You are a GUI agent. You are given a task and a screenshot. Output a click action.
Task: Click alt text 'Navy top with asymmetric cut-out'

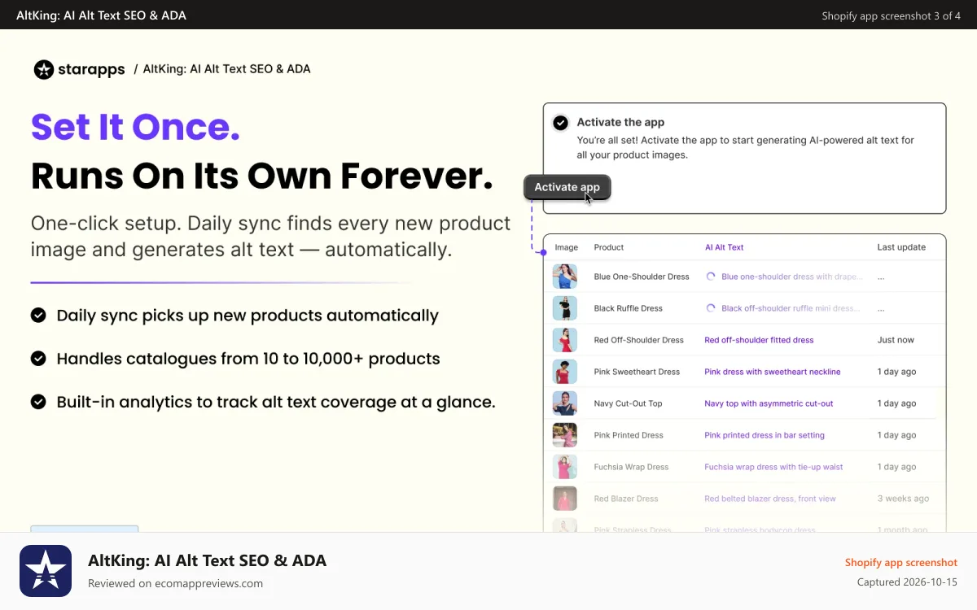(769, 403)
